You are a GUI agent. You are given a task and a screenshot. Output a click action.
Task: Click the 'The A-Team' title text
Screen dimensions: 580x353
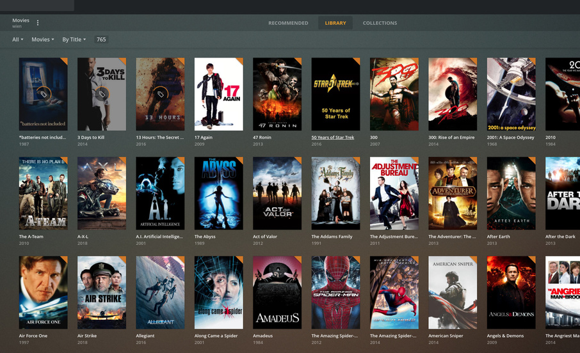coord(31,237)
